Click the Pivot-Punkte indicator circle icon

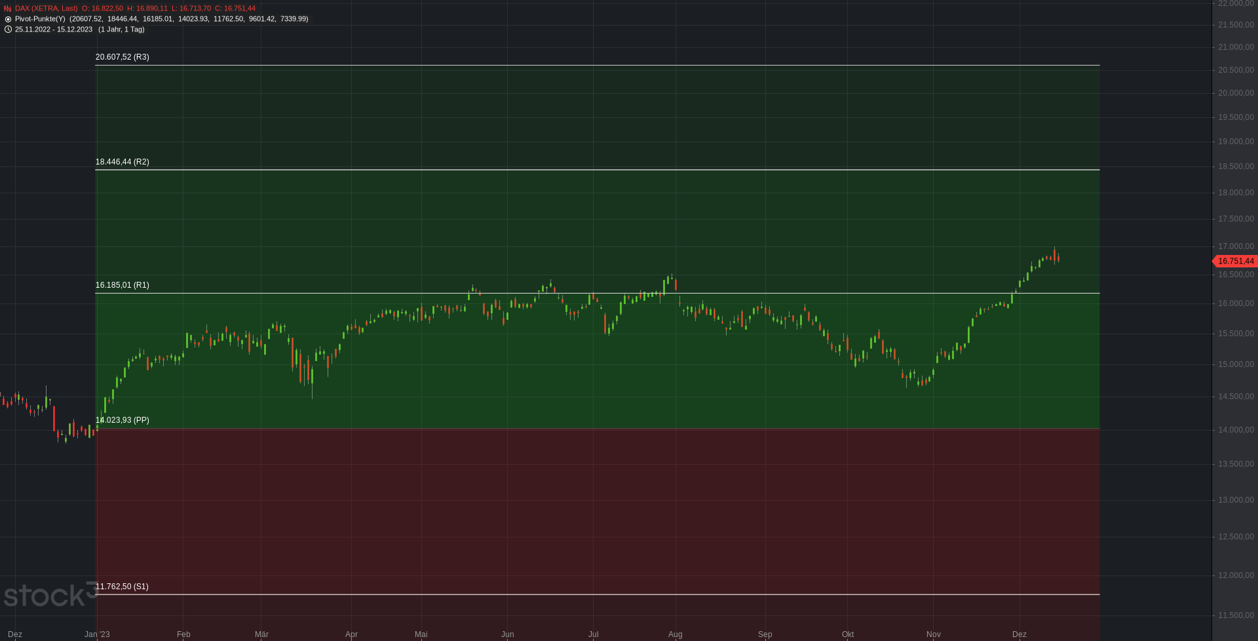point(8,19)
